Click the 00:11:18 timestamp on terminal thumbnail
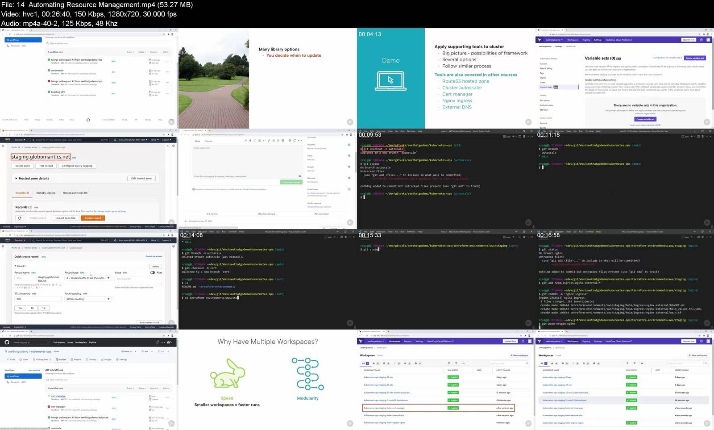Screen dimensions: 714x430 (548, 134)
